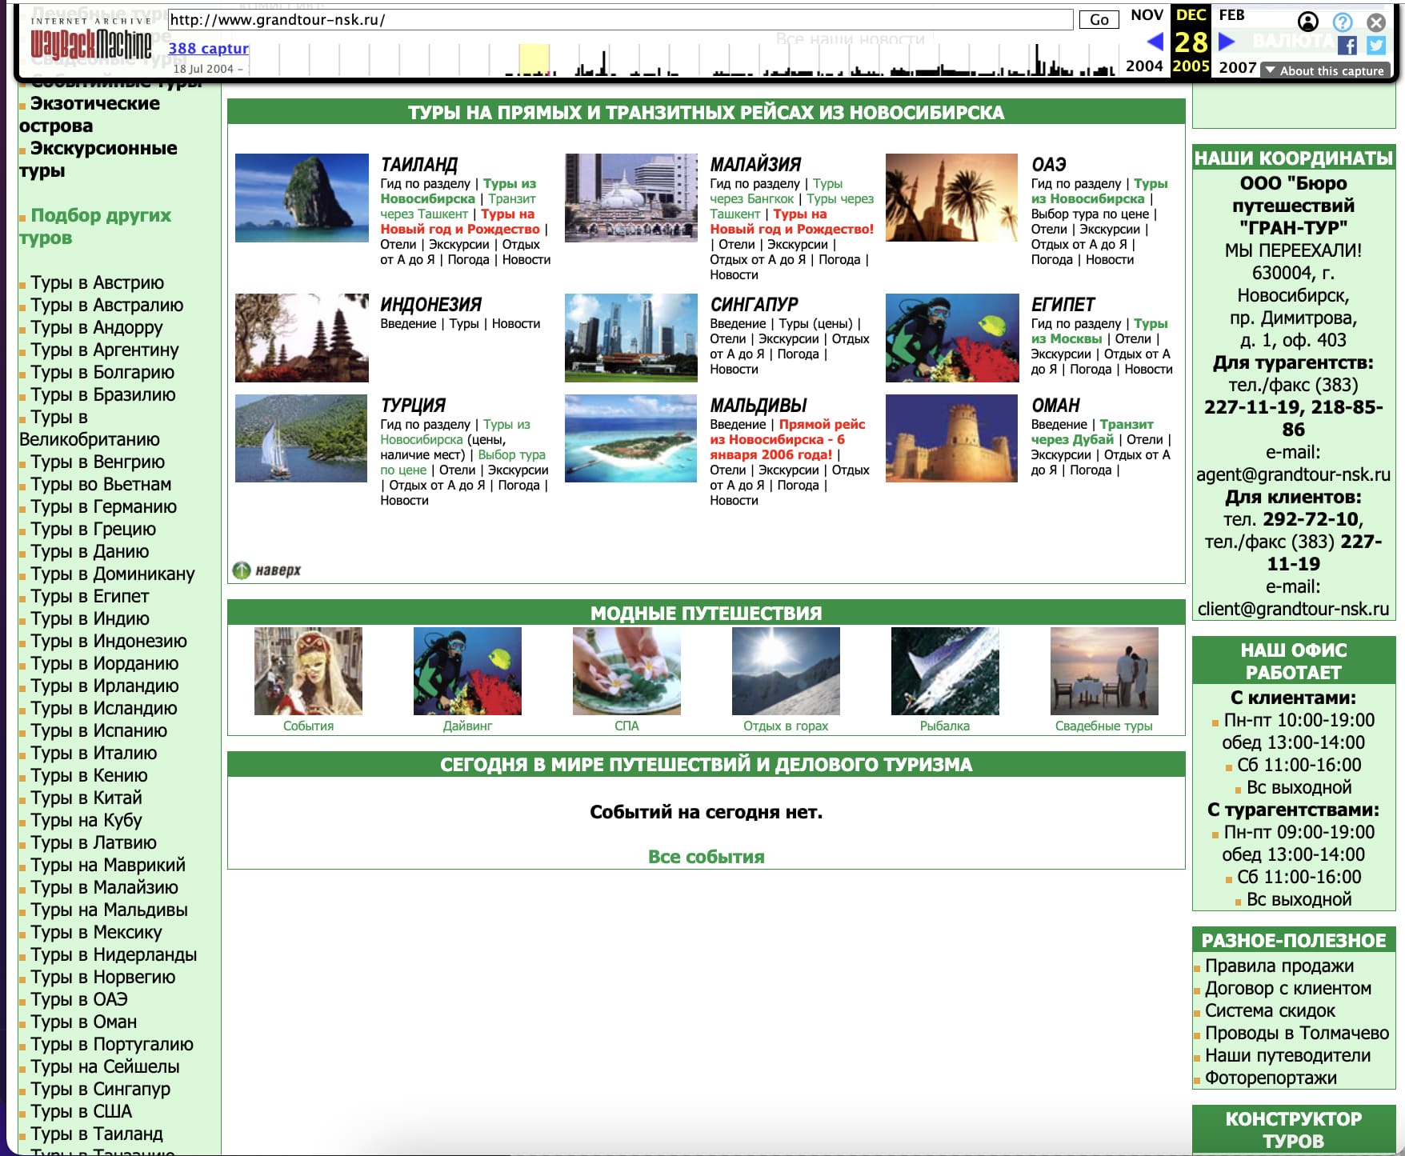Open 'Все события' link
This screenshot has height=1156, width=1405.
(x=706, y=857)
